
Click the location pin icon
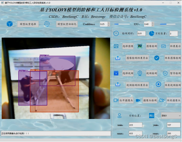click(x=120, y=116)
